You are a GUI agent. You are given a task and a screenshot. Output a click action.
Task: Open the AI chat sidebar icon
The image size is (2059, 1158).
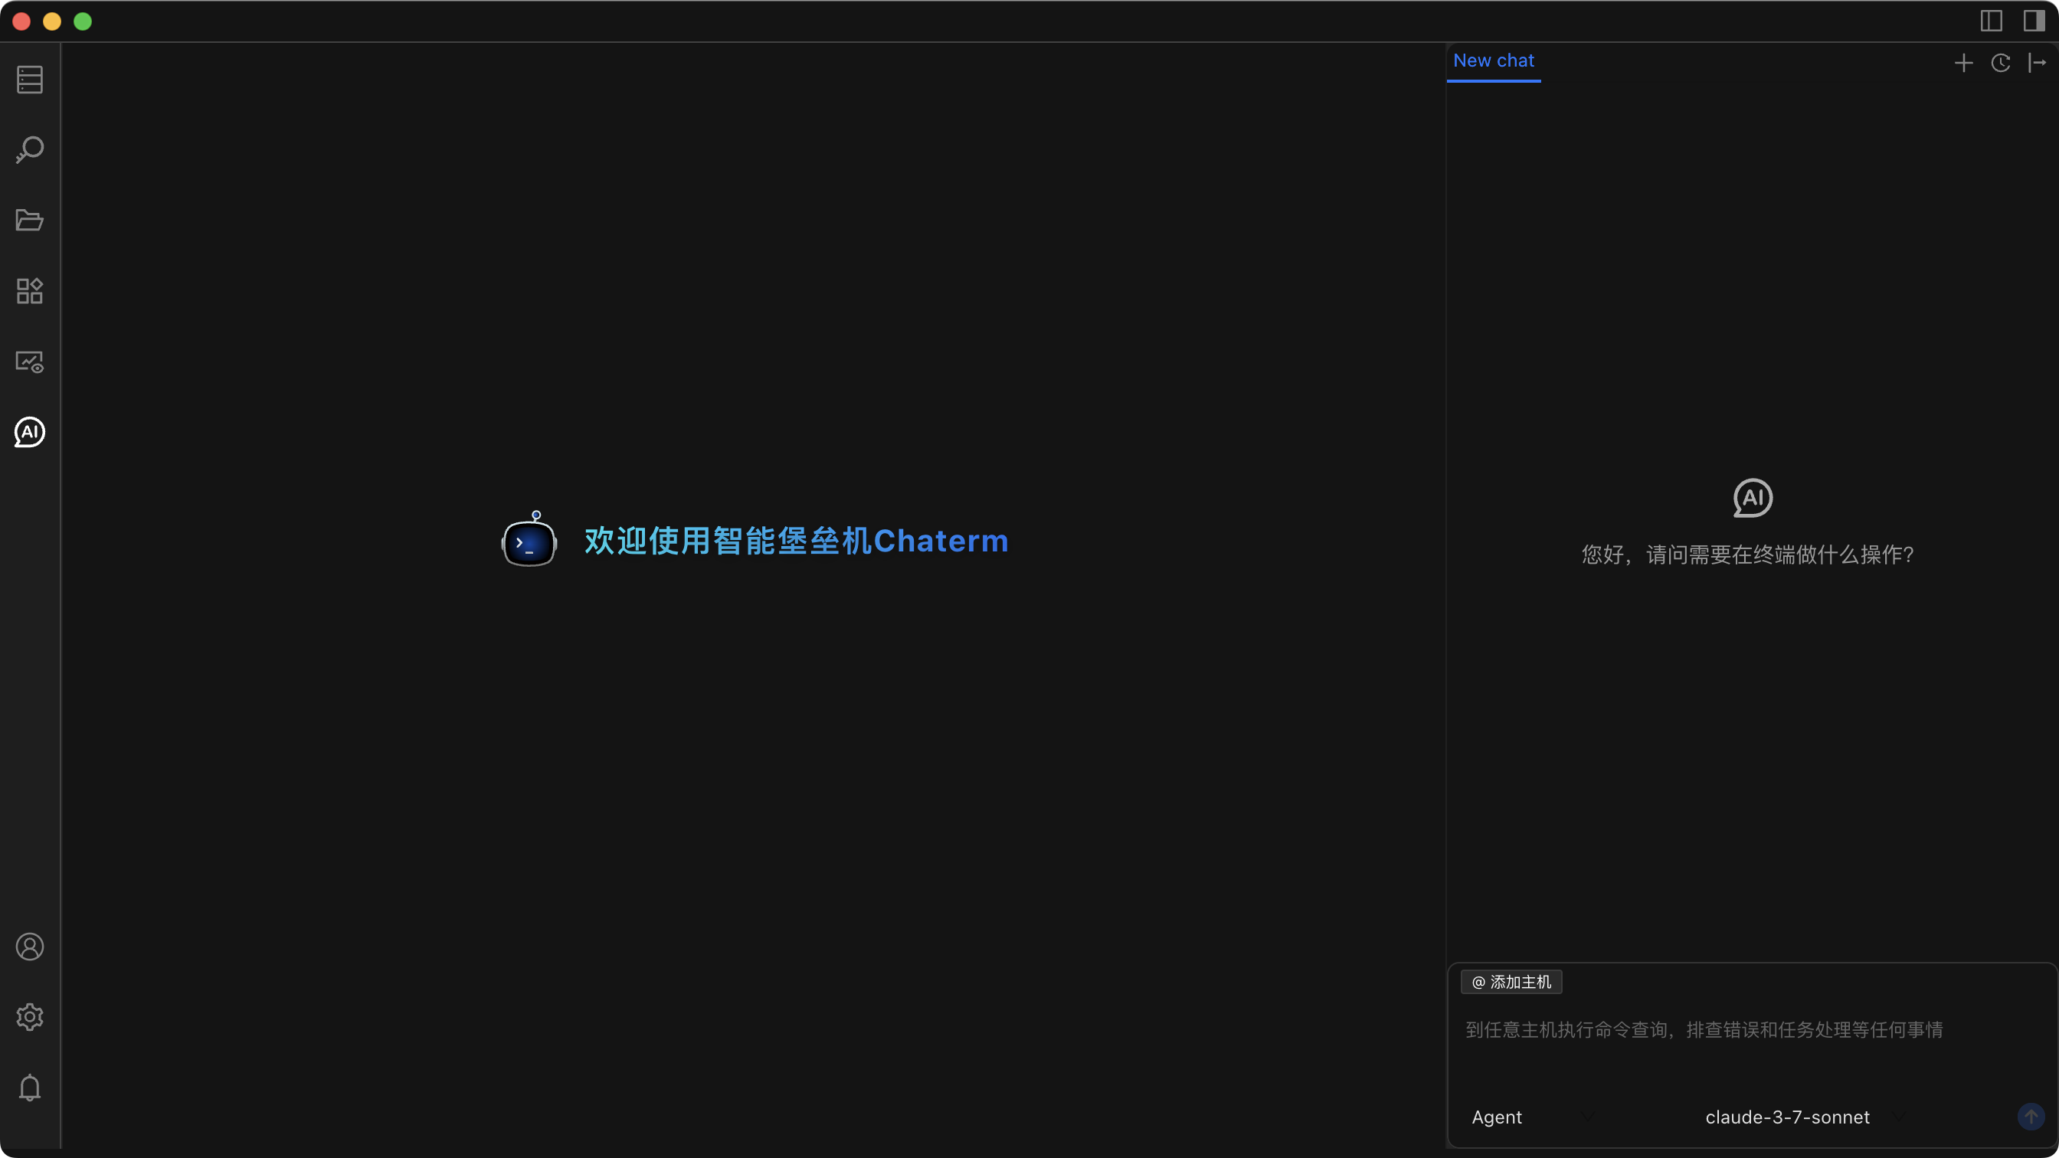(x=30, y=433)
